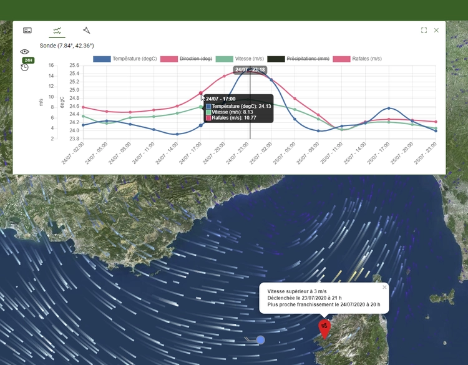Click the red wind alert map marker
The image size is (468, 365).
324,328
